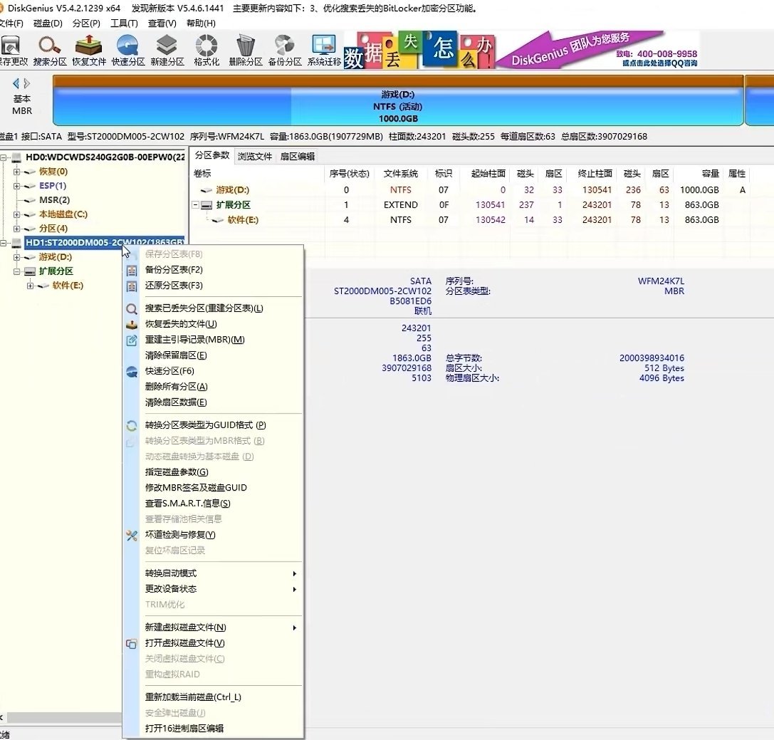This screenshot has width=774, height=740.
Task: Click the icon beside 还原分区表(F3)
Action: coord(131,286)
